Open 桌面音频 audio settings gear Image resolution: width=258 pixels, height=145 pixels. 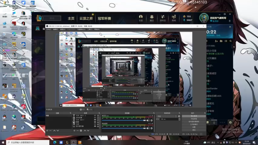152,128
